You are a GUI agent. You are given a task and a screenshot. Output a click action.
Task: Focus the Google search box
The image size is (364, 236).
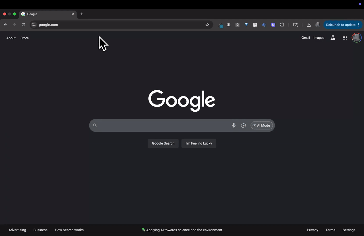[182, 126]
